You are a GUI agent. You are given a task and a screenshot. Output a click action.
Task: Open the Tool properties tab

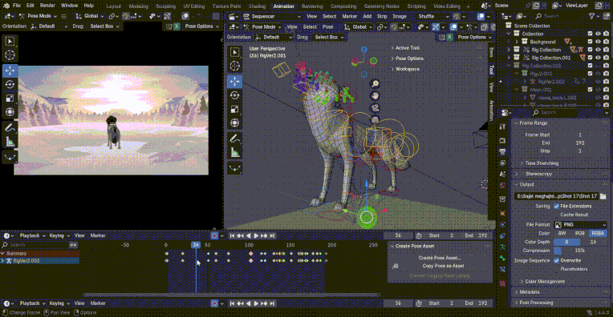coord(503,127)
